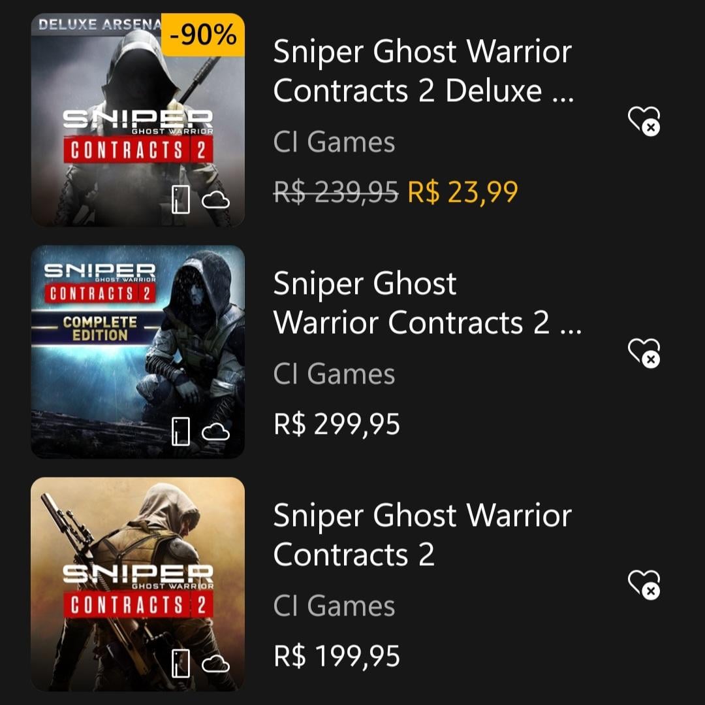705x705 pixels.
Task: Click console icon on base game cover
Action: 181,663
